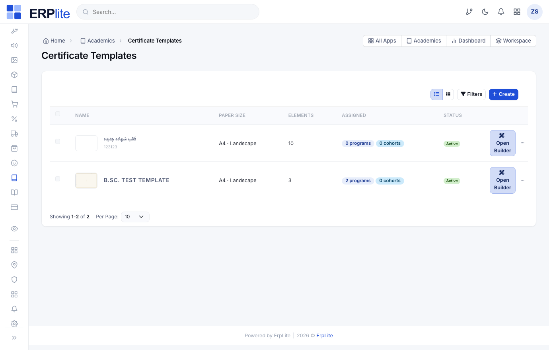Check the قالب شهاده جديده row checkbox
Image resolution: width=549 pixels, height=350 pixels.
58,142
